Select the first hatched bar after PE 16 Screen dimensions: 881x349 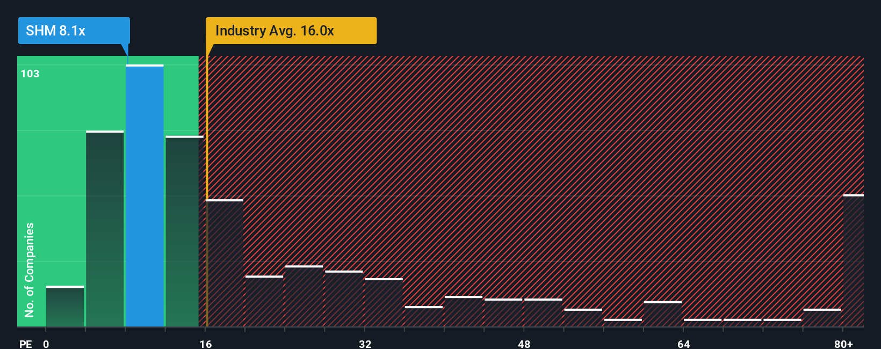pos(225,263)
